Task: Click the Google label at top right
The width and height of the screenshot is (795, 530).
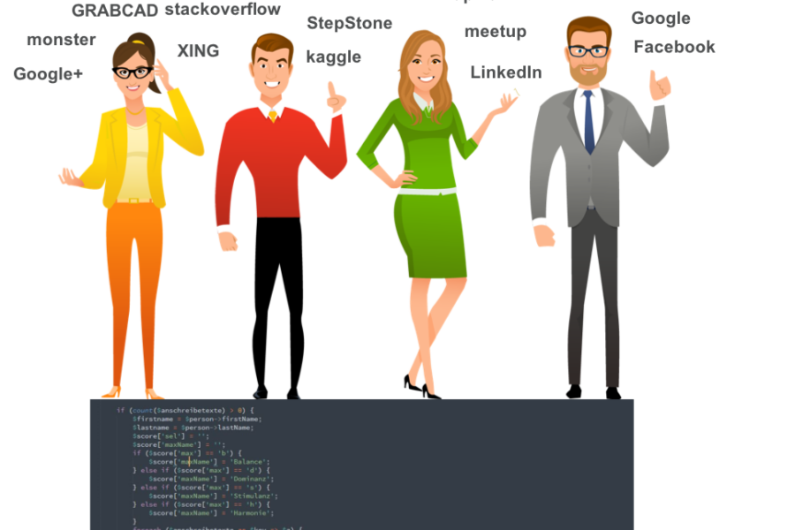Action: pos(661,19)
